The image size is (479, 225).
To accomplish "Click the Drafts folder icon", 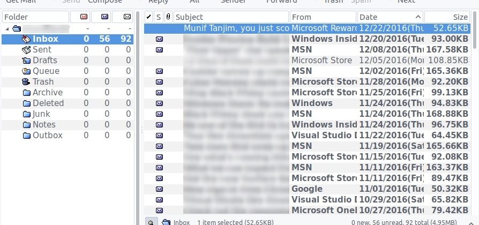I will click(x=27, y=61).
